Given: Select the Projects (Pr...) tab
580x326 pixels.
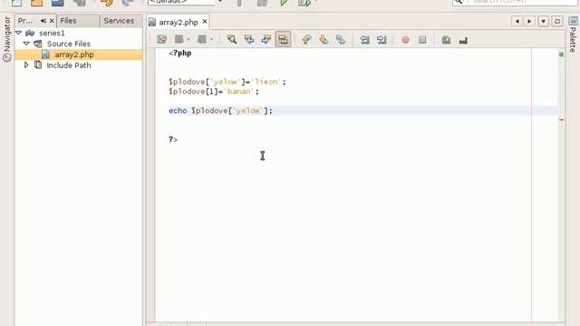Looking at the screenshot, I should 25,21.
